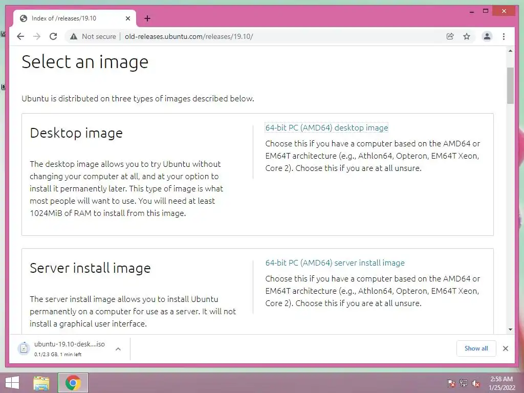Click the 'Desktop image' heading
Screen dimensions: 524x393
76,133
